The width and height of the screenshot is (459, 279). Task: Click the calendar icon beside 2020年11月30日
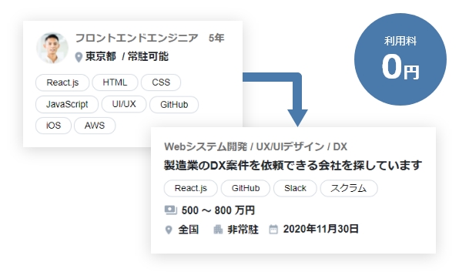pyautogui.click(x=273, y=229)
